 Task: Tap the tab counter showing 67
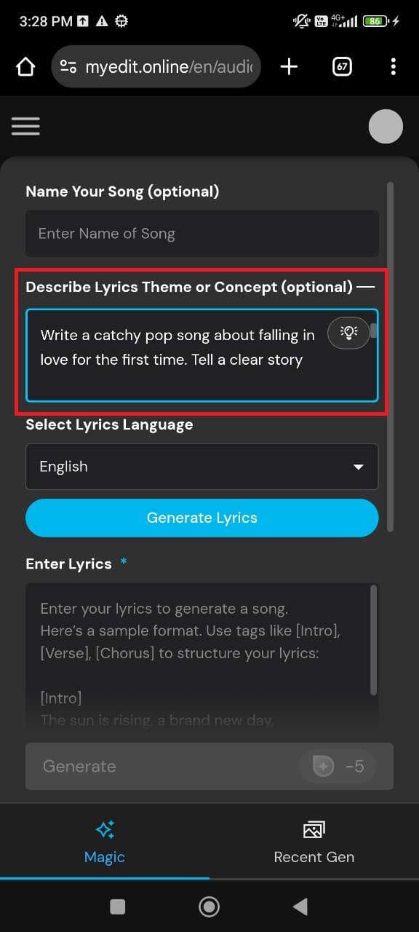[x=340, y=66]
